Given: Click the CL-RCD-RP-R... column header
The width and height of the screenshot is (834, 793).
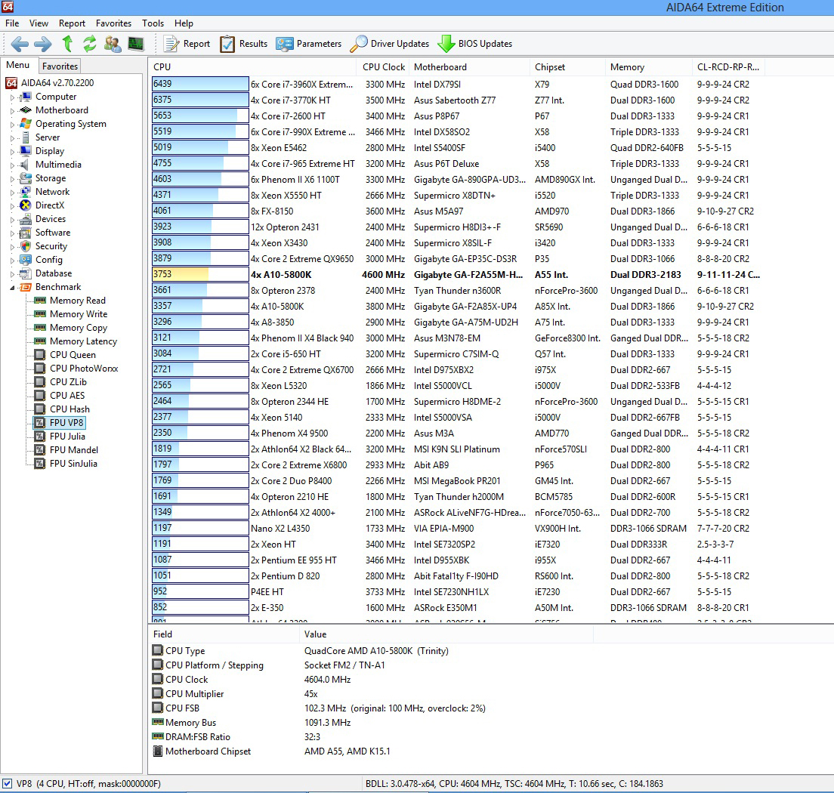Looking at the screenshot, I should [729, 67].
